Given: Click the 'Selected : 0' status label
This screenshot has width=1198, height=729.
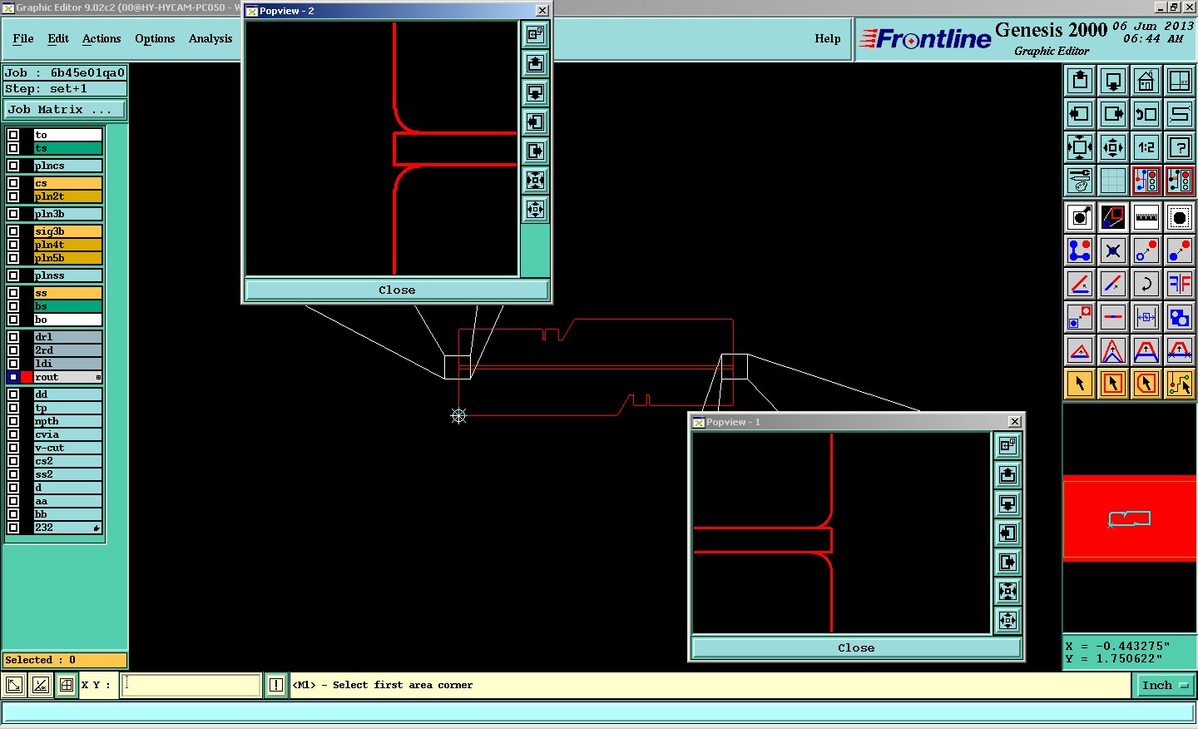Looking at the screenshot, I should pos(64,660).
